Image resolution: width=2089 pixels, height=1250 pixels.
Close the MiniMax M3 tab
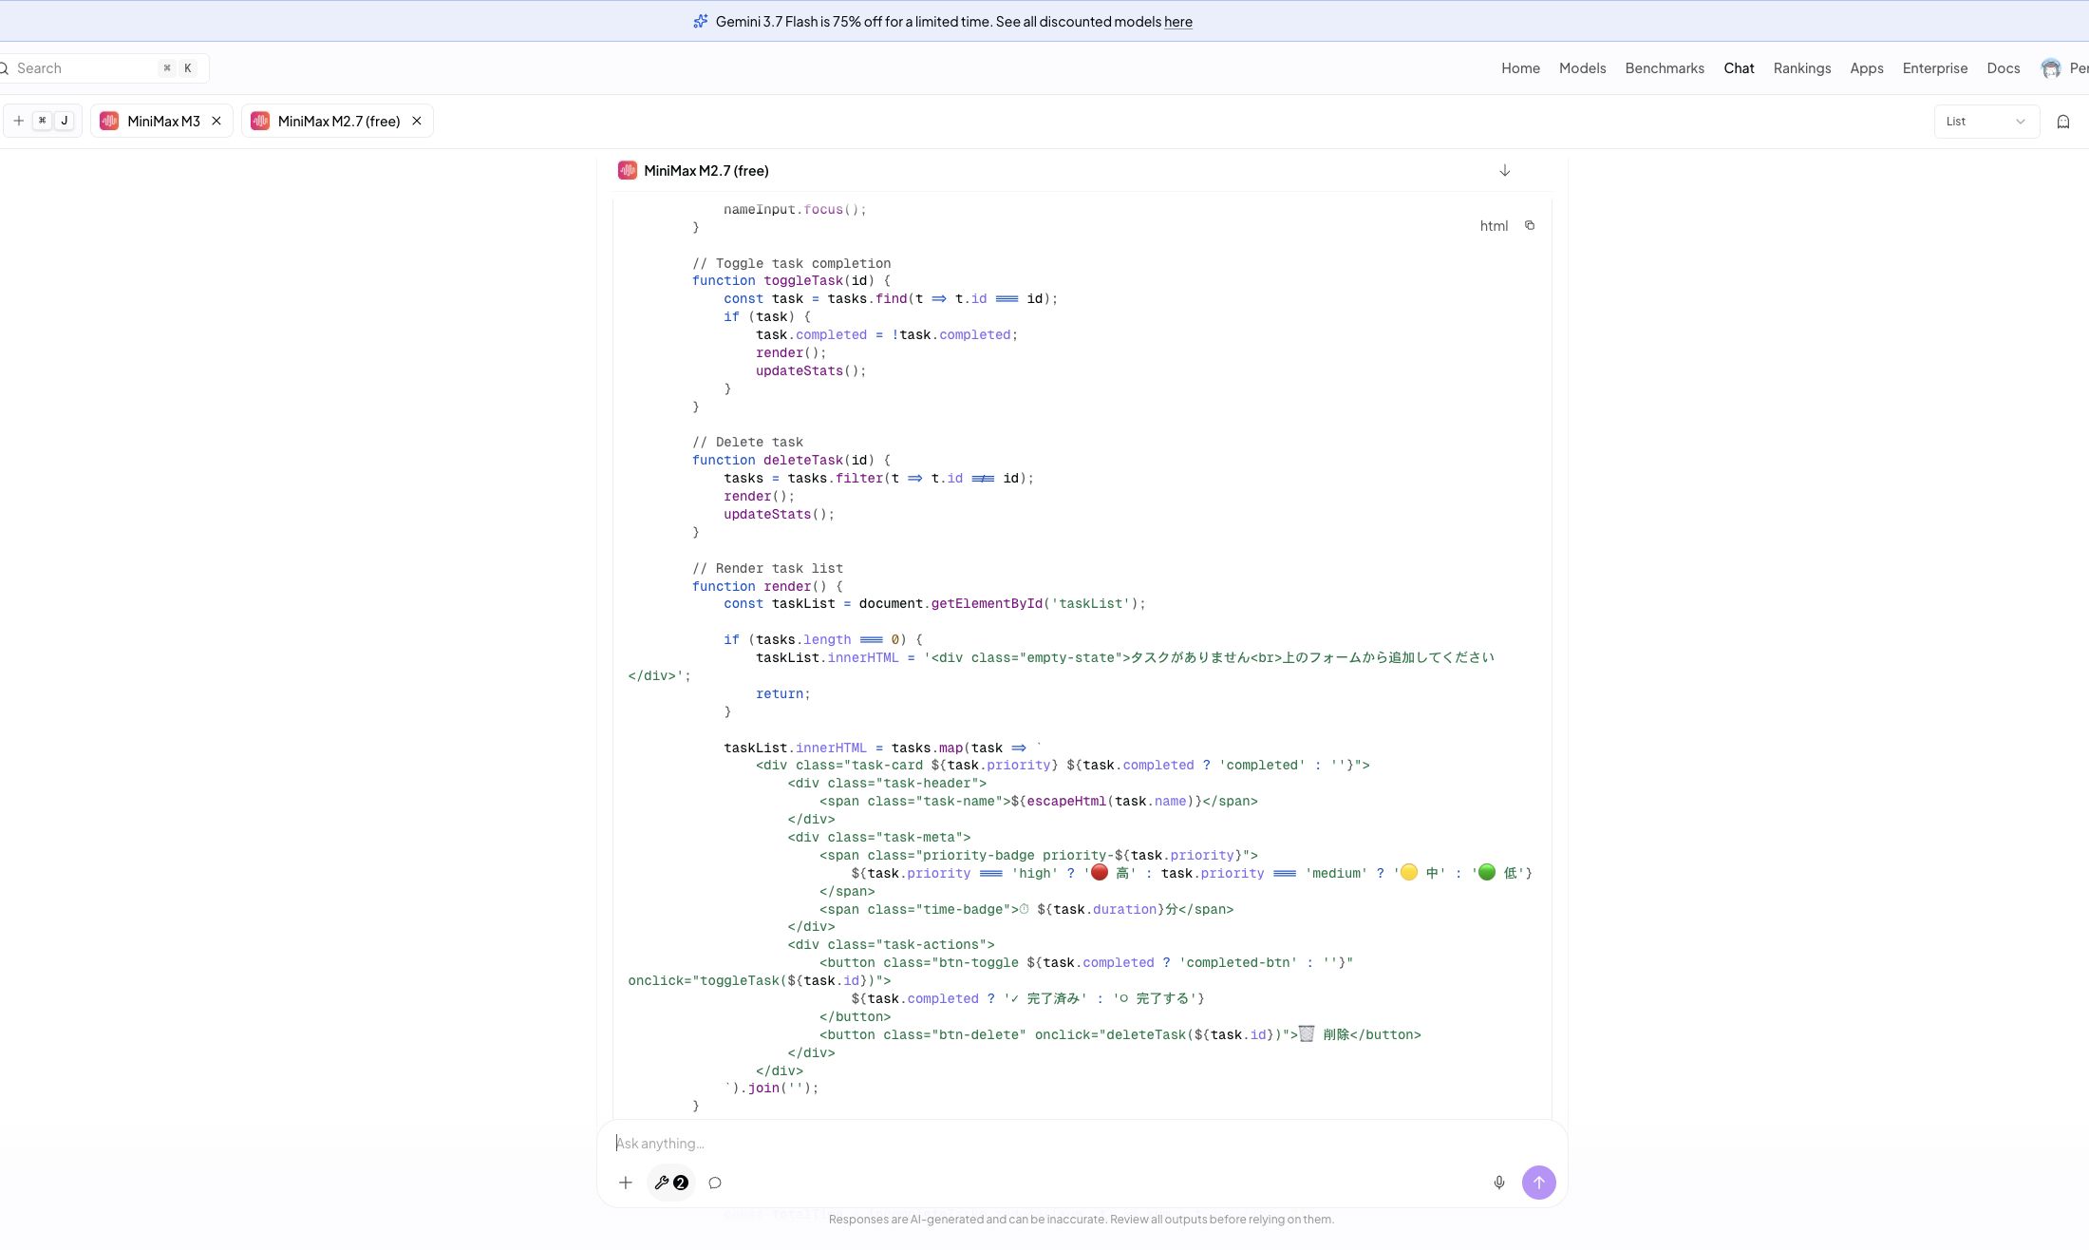[x=216, y=121]
